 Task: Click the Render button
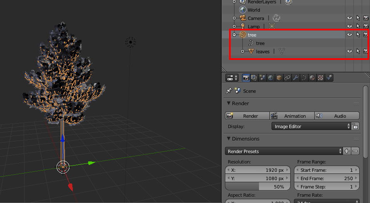click(247, 116)
